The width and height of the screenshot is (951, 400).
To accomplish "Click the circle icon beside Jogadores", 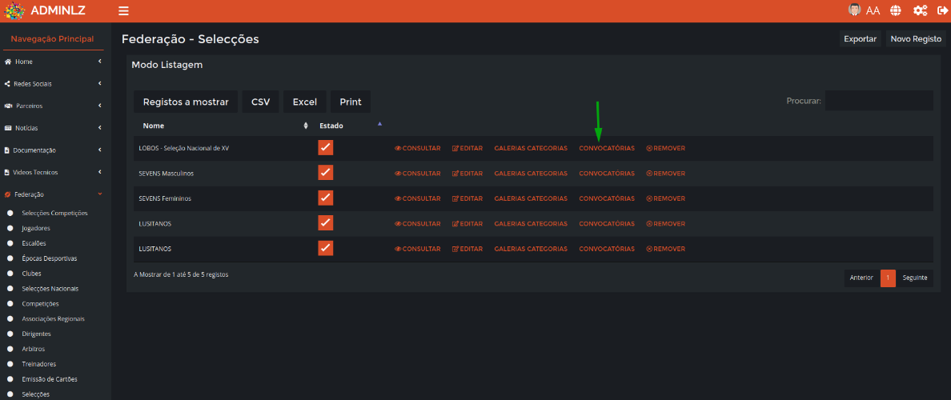I will point(10,229).
